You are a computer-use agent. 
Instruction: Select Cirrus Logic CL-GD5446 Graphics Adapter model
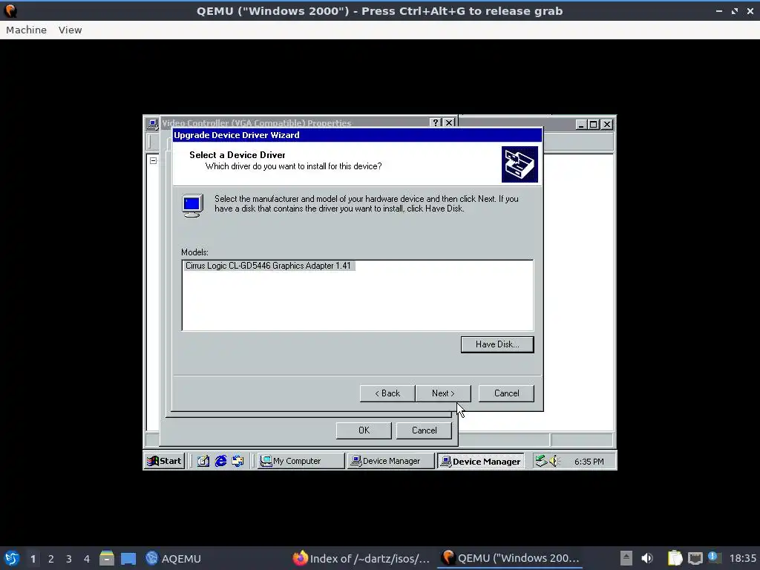coord(268,266)
